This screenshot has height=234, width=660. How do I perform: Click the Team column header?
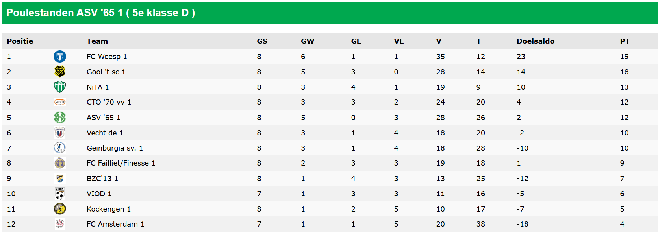(97, 41)
